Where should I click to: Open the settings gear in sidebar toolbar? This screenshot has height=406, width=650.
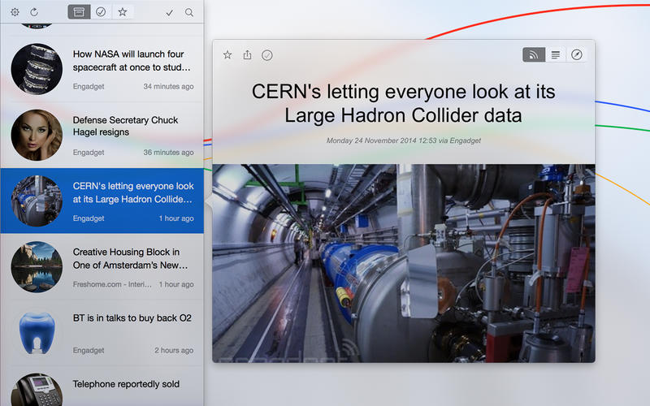pyautogui.click(x=15, y=12)
